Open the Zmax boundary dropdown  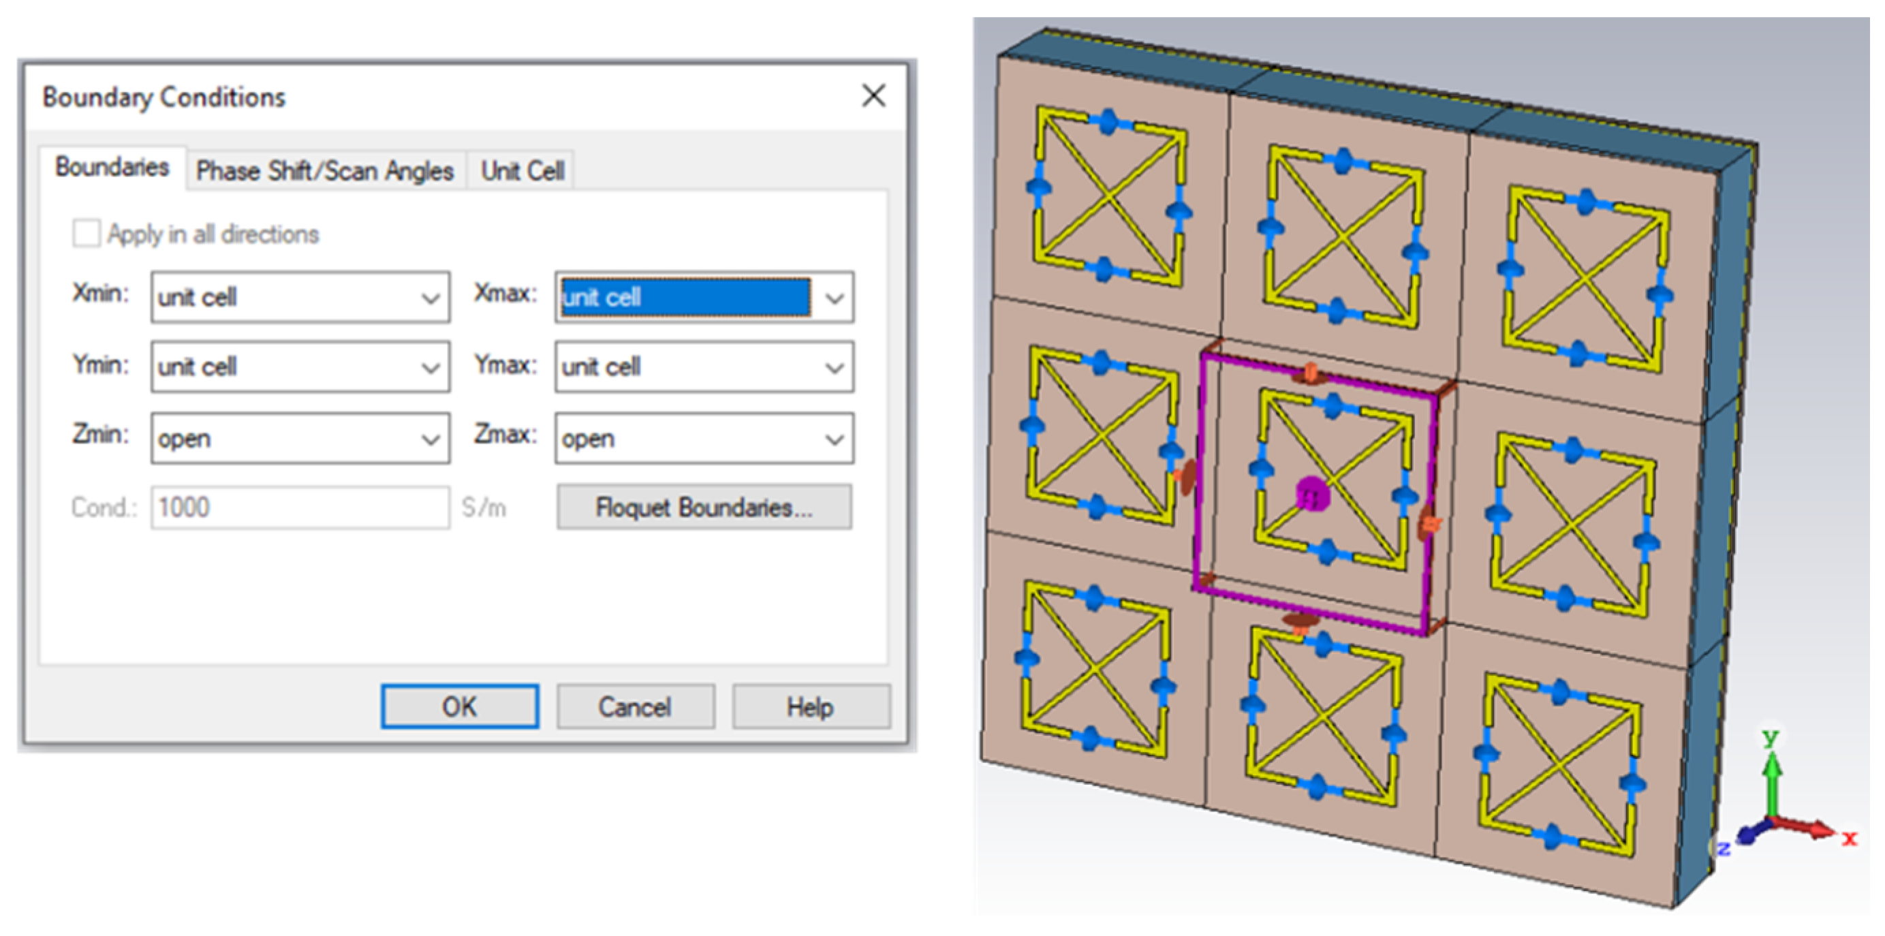click(835, 439)
